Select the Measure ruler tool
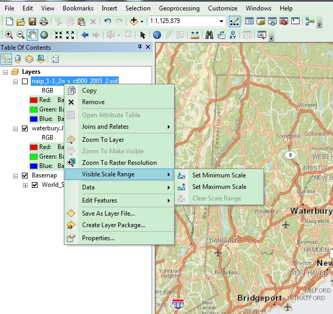The width and height of the screenshot is (333, 314). pyautogui.click(x=195, y=35)
